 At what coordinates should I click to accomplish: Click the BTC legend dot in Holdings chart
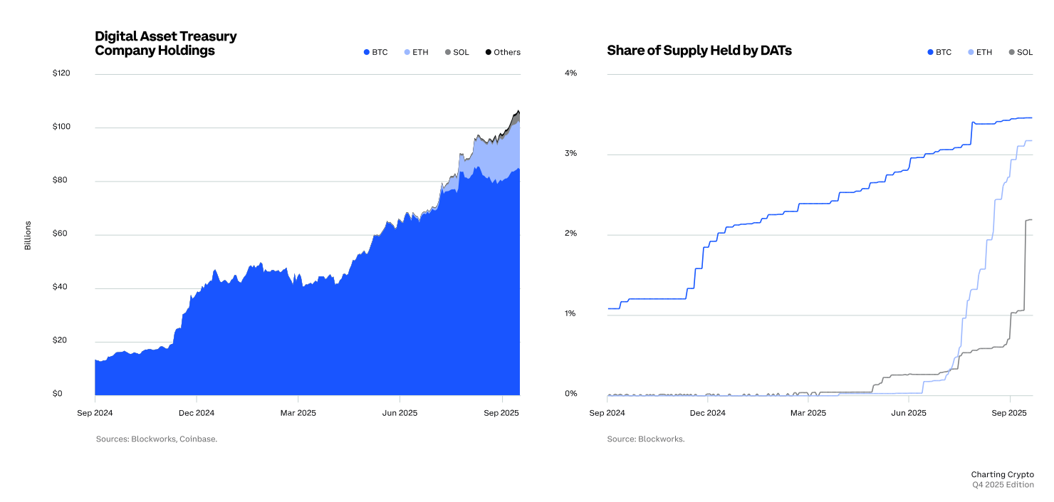pos(367,52)
